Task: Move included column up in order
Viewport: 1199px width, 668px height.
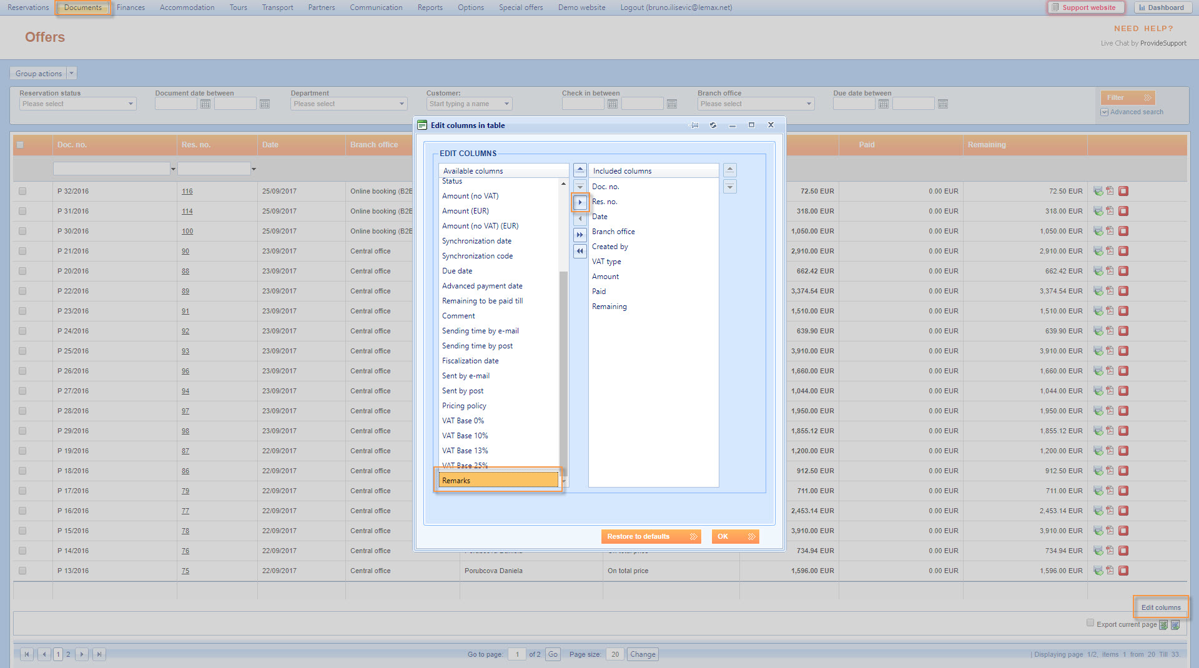Action: [x=730, y=170]
